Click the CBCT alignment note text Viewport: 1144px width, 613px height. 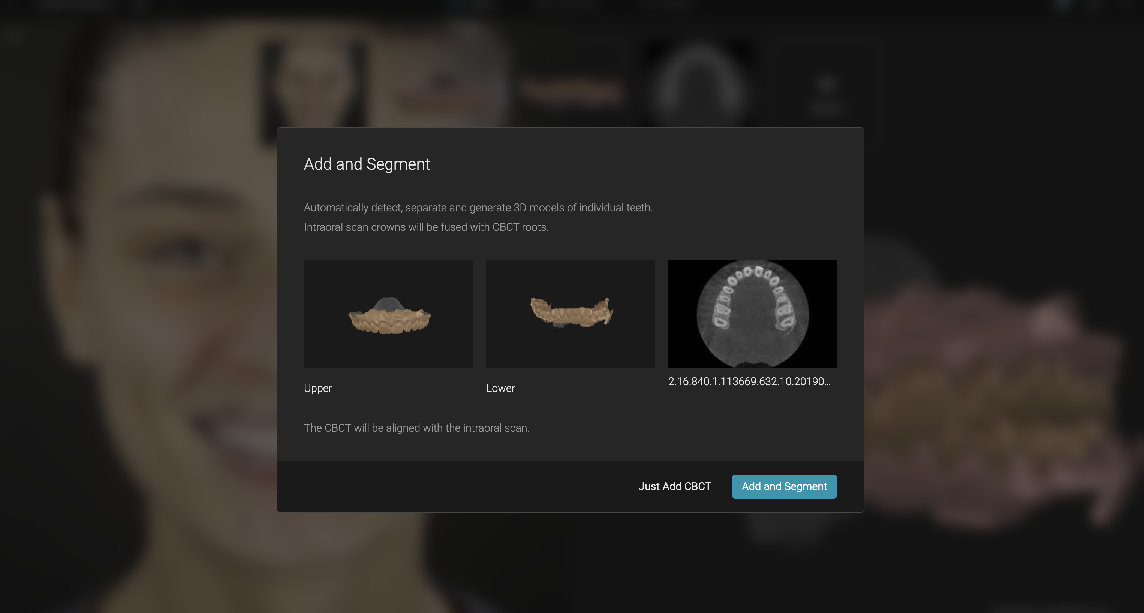pyautogui.click(x=416, y=428)
